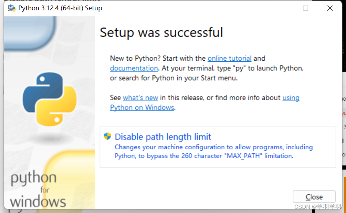
Task: Follow the what's new link
Action: pyautogui.click(x=140, y=98)
